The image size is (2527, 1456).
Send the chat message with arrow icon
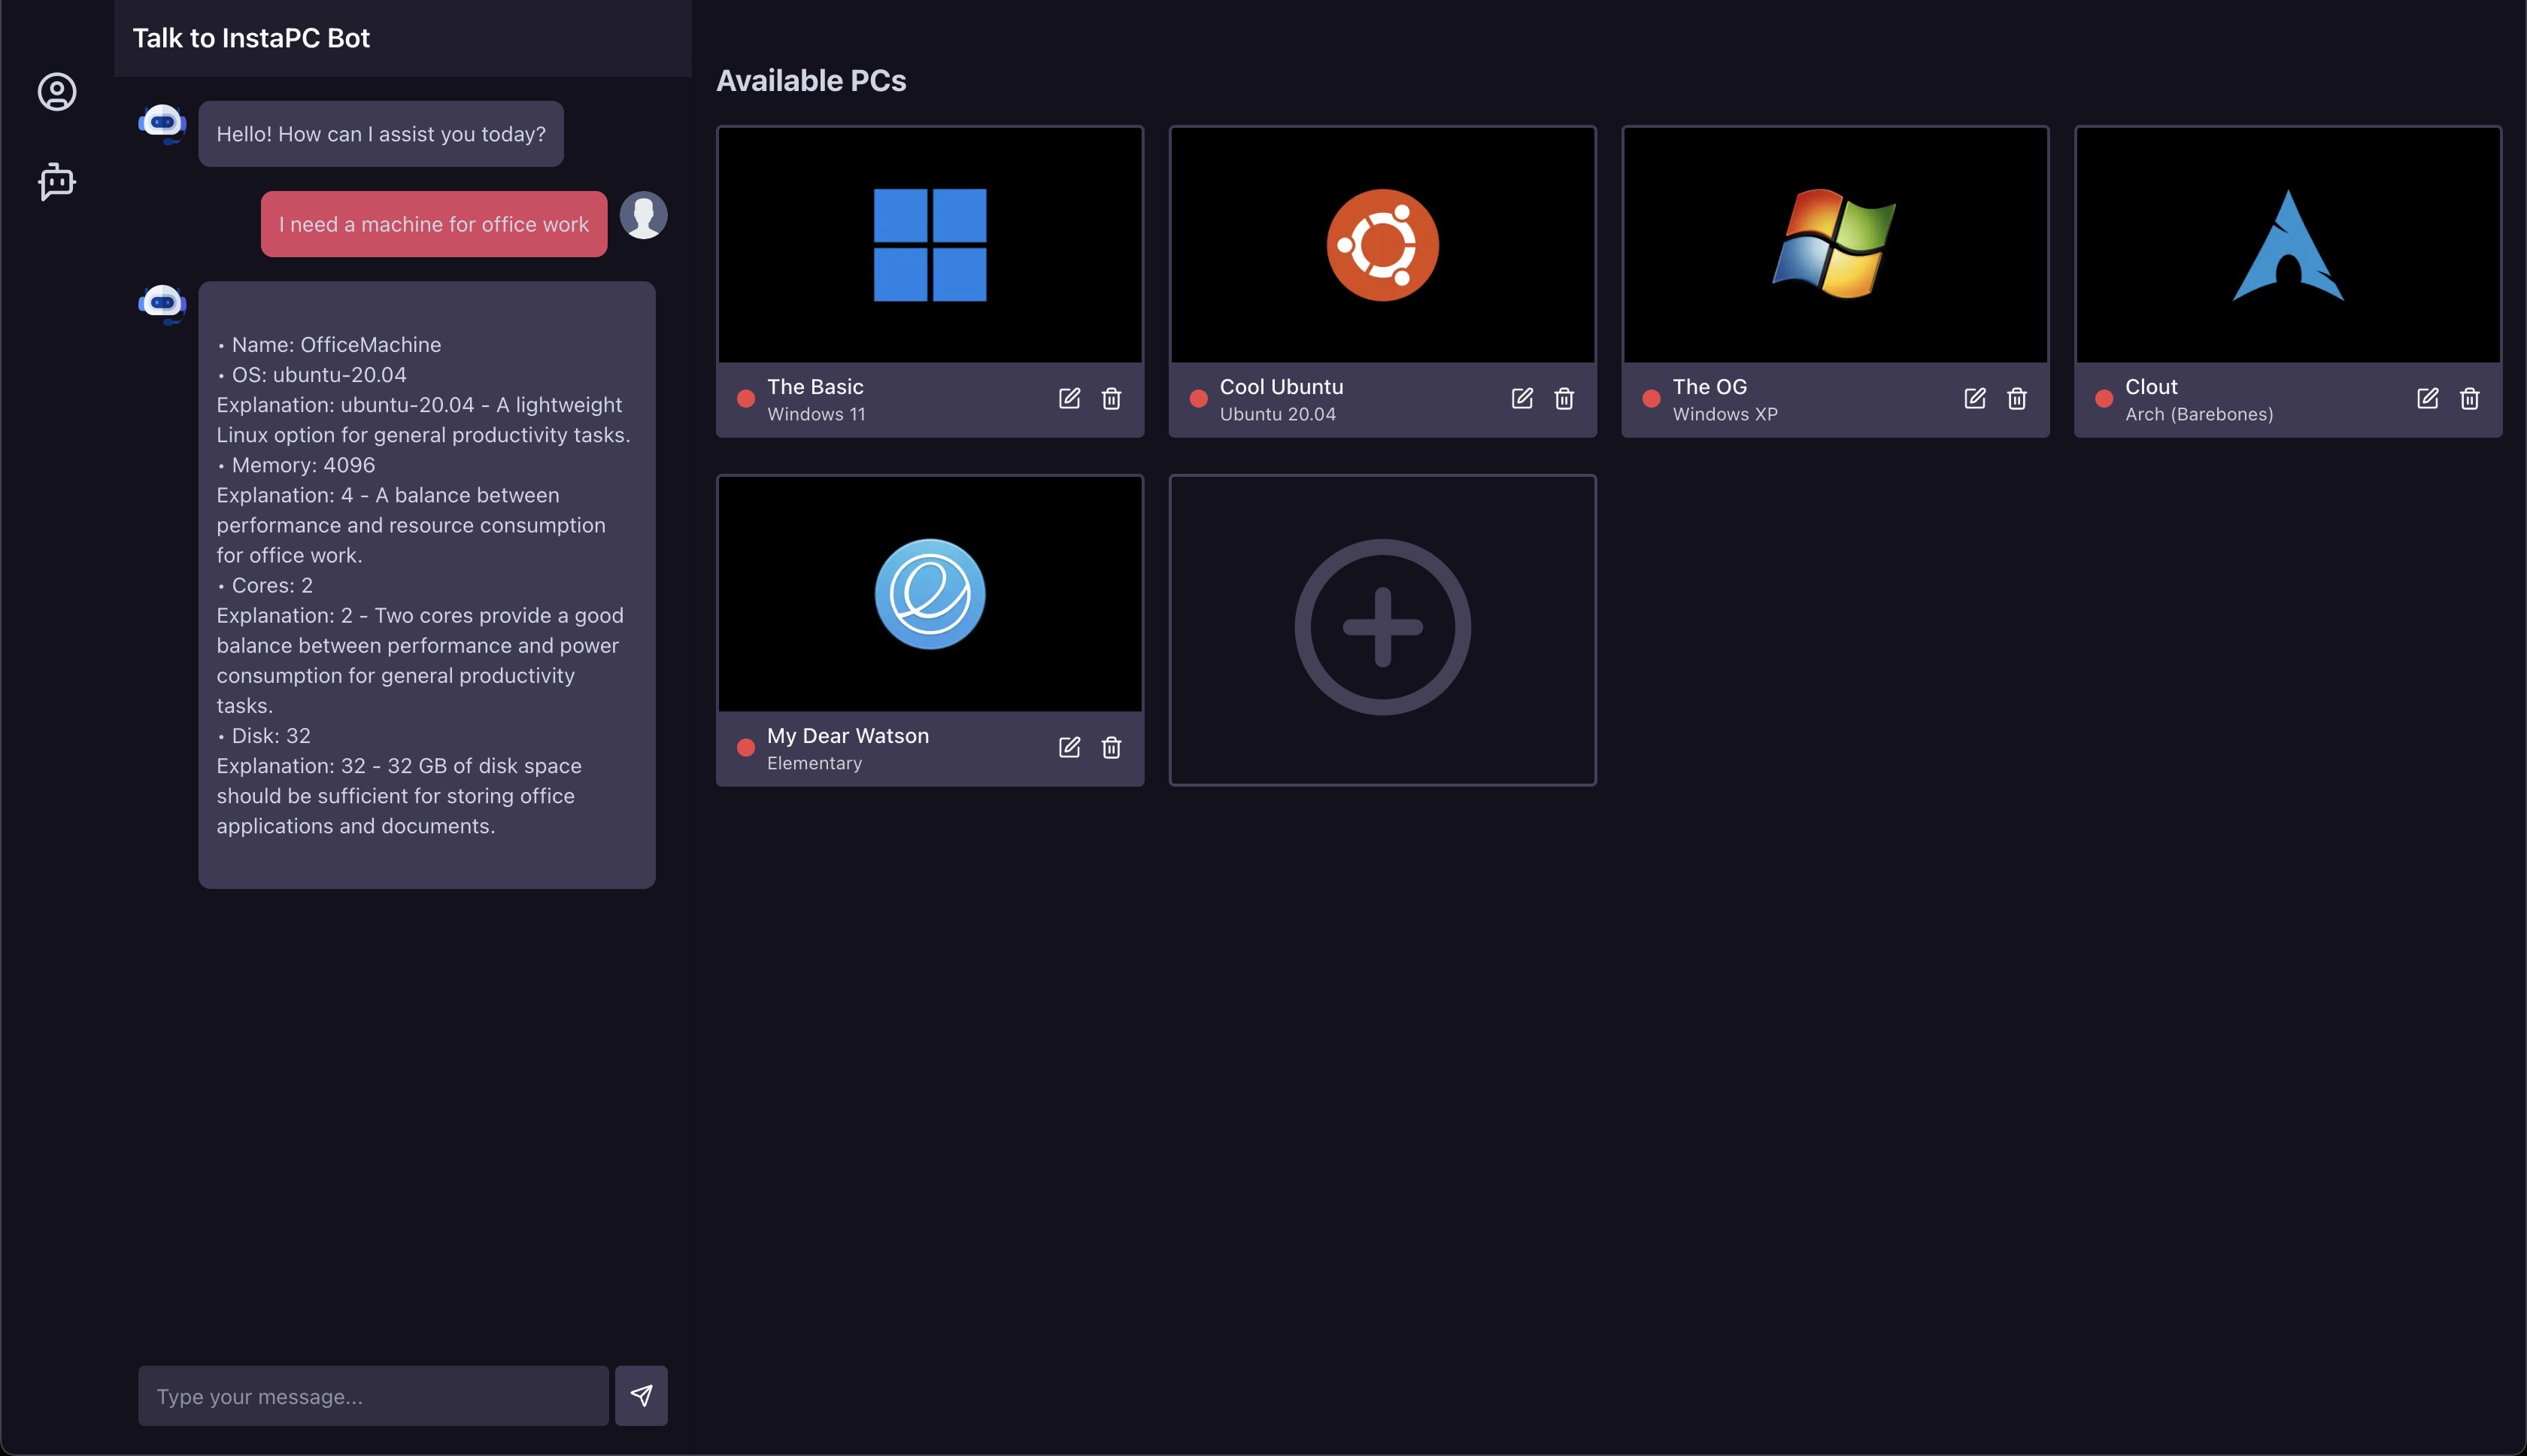[x=641, y=1395]
